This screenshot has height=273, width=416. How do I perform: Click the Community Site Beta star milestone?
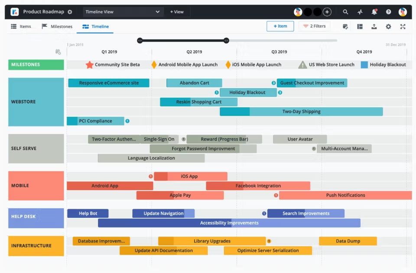coord(90,65)
